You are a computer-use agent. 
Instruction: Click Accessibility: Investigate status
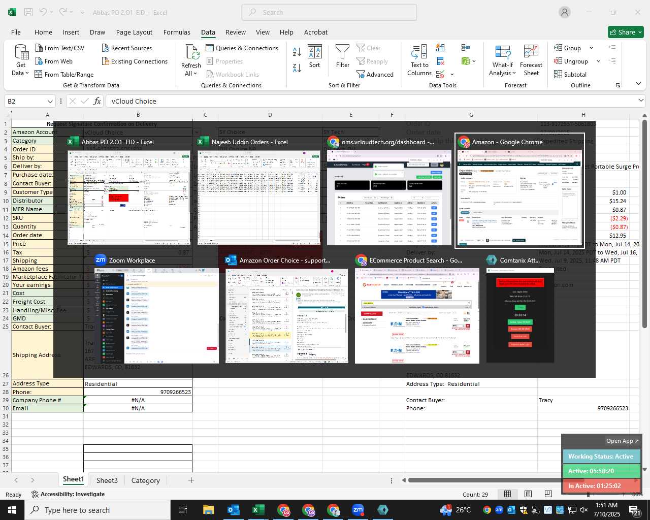point(68,494)
